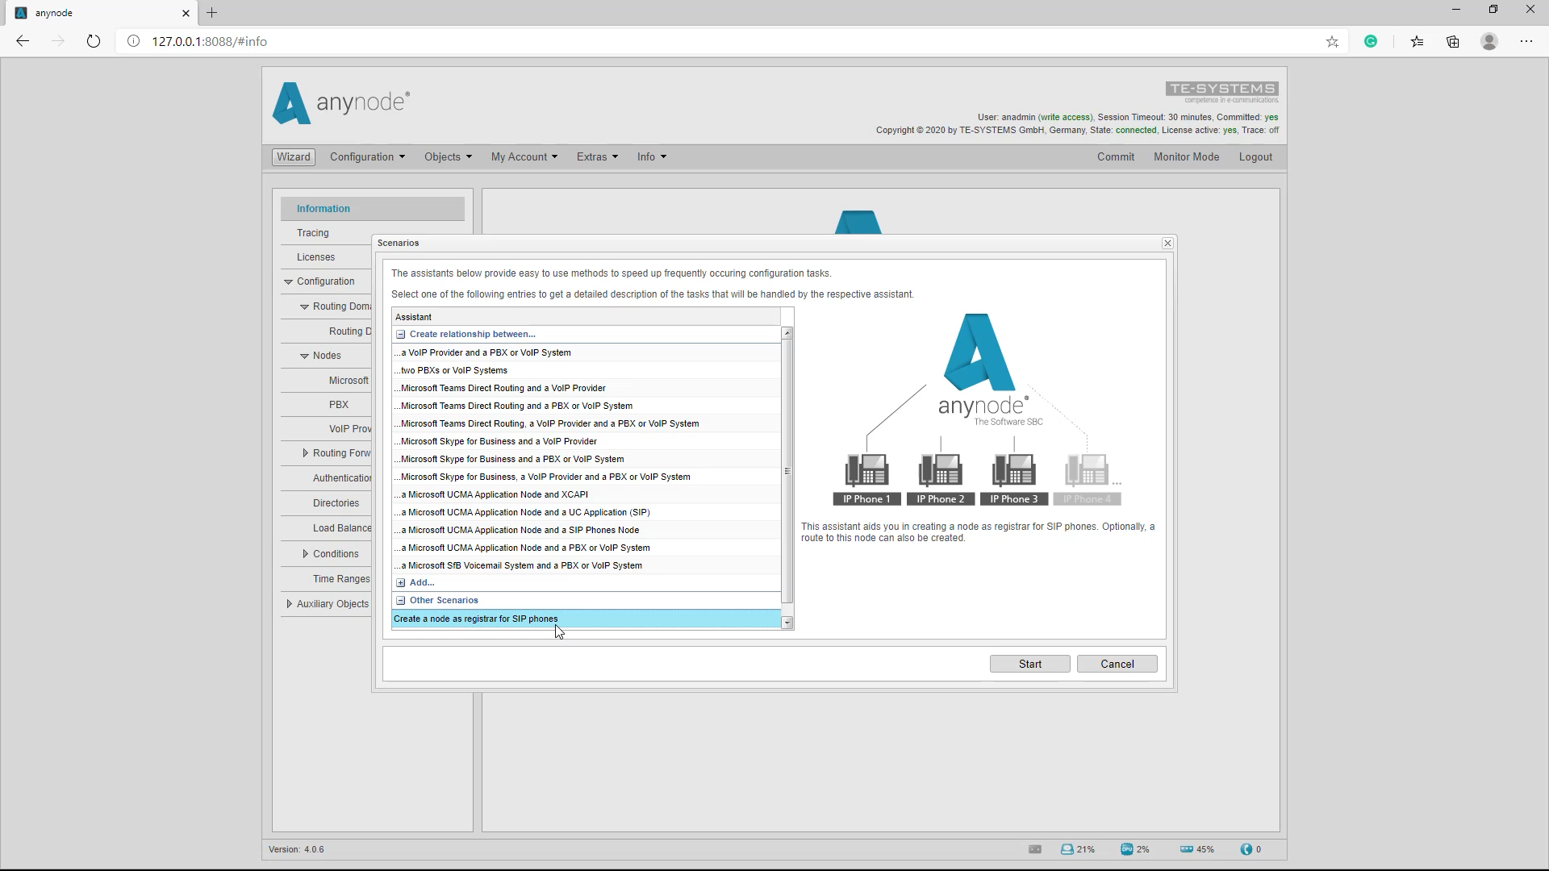Click the assistant list scrollbar thumb
The height and width of the screenshot is (871, 1549).
pos(787,471)
